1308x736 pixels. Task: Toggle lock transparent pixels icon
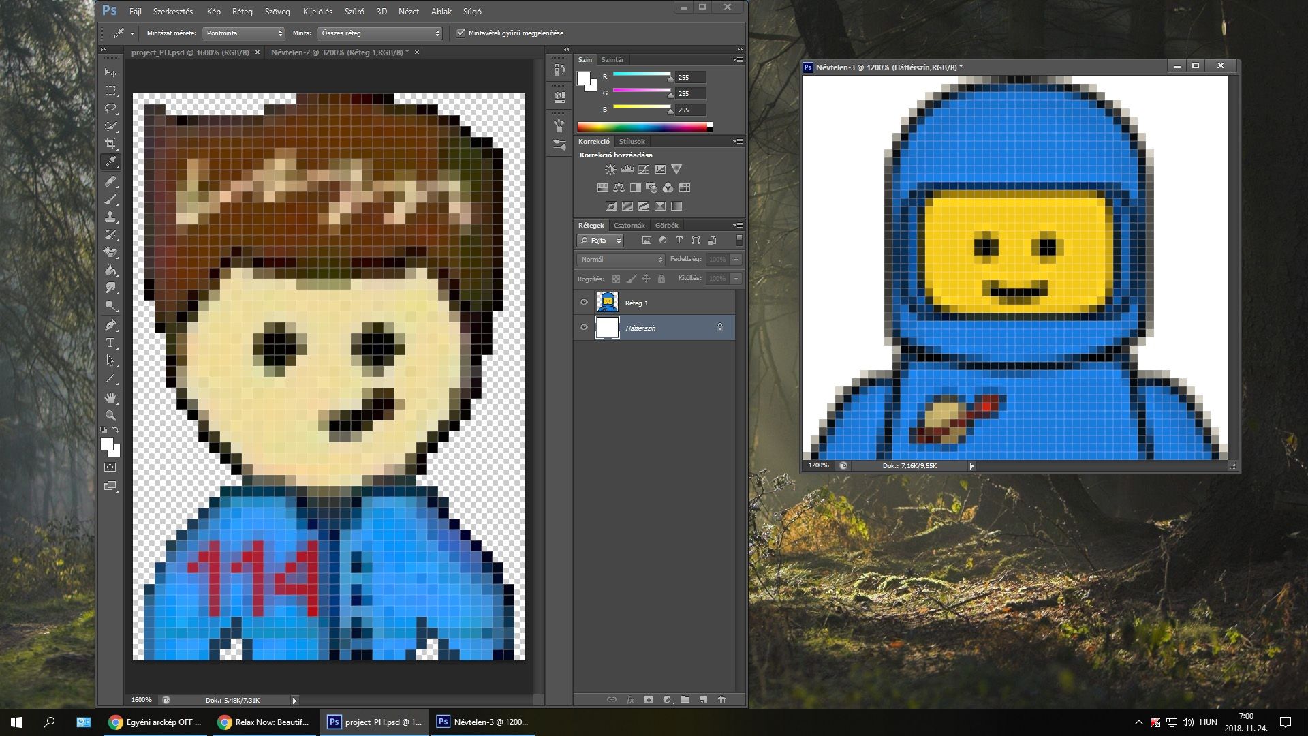point(616,279)
